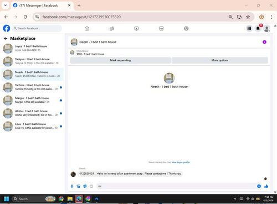Click the browser address bar URL

click(81, 17)
